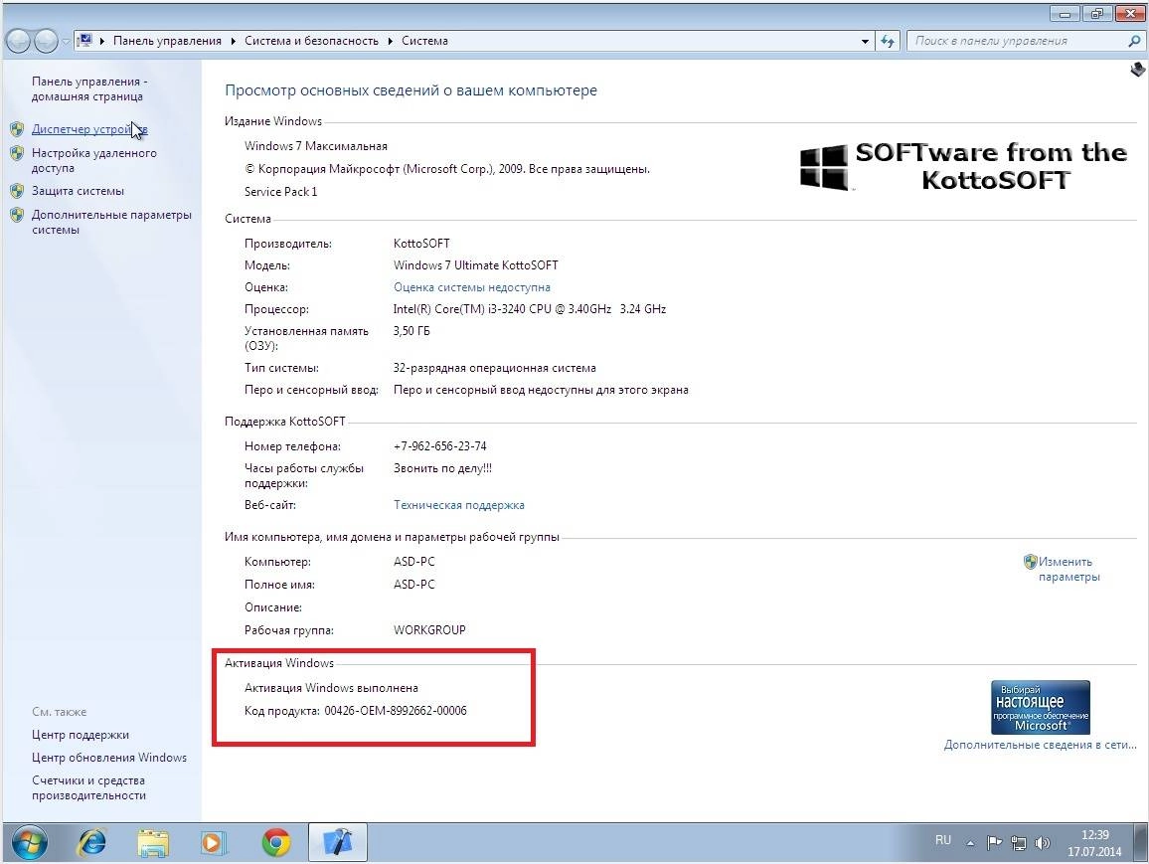1149x864 pixels.
Task: Click shield icon beside Настройка удаленного доступа
Action: [x=17, y=154]
